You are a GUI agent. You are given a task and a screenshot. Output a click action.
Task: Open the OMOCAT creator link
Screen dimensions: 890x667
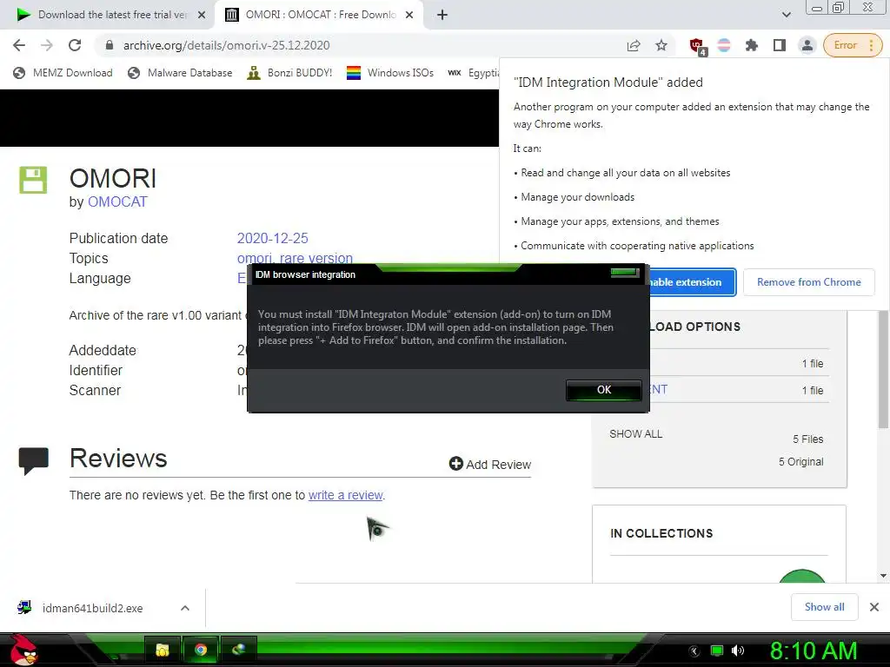117,201
